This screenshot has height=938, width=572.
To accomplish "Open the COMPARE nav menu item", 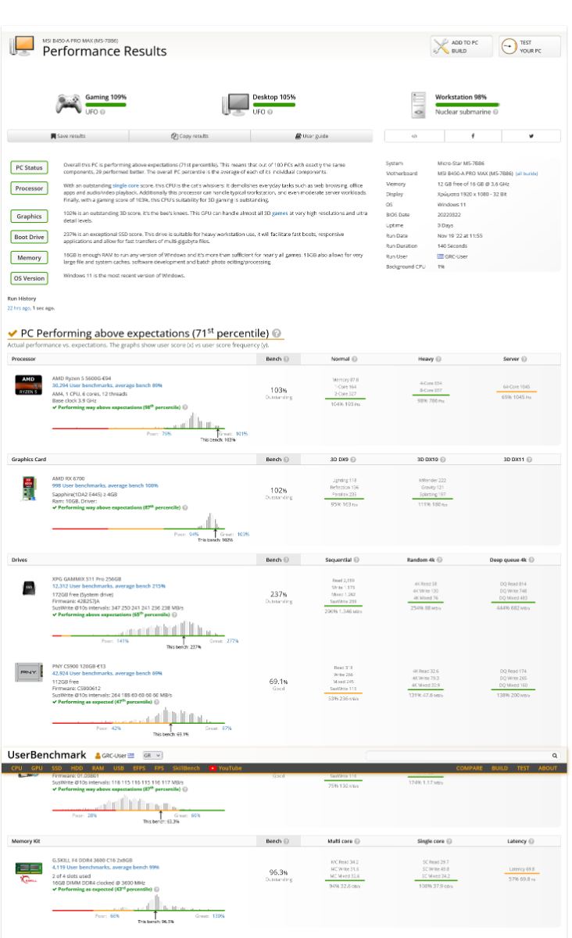I will tap(470, 768).
